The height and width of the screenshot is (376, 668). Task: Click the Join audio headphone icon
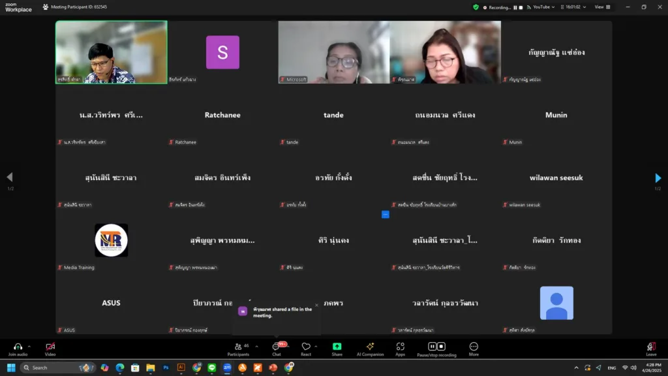pos(18,347)
